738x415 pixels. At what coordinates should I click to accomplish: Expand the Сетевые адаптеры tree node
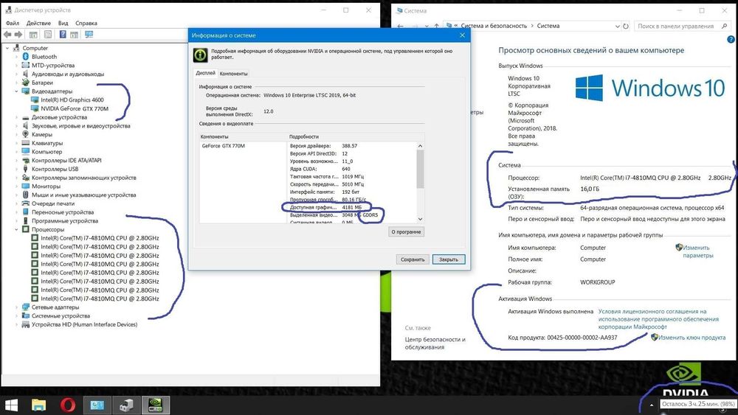(x=16, y=307)
